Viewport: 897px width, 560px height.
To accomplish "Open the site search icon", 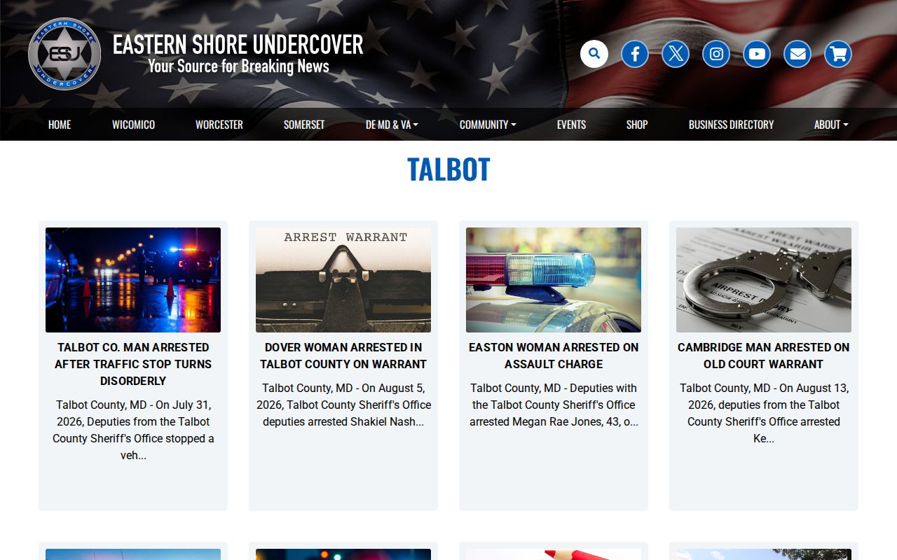I will click(594, 54).
